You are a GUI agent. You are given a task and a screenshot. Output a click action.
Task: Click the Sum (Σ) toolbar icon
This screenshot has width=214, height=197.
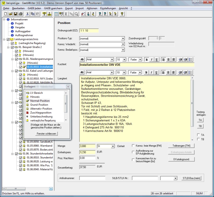[66, 14]
